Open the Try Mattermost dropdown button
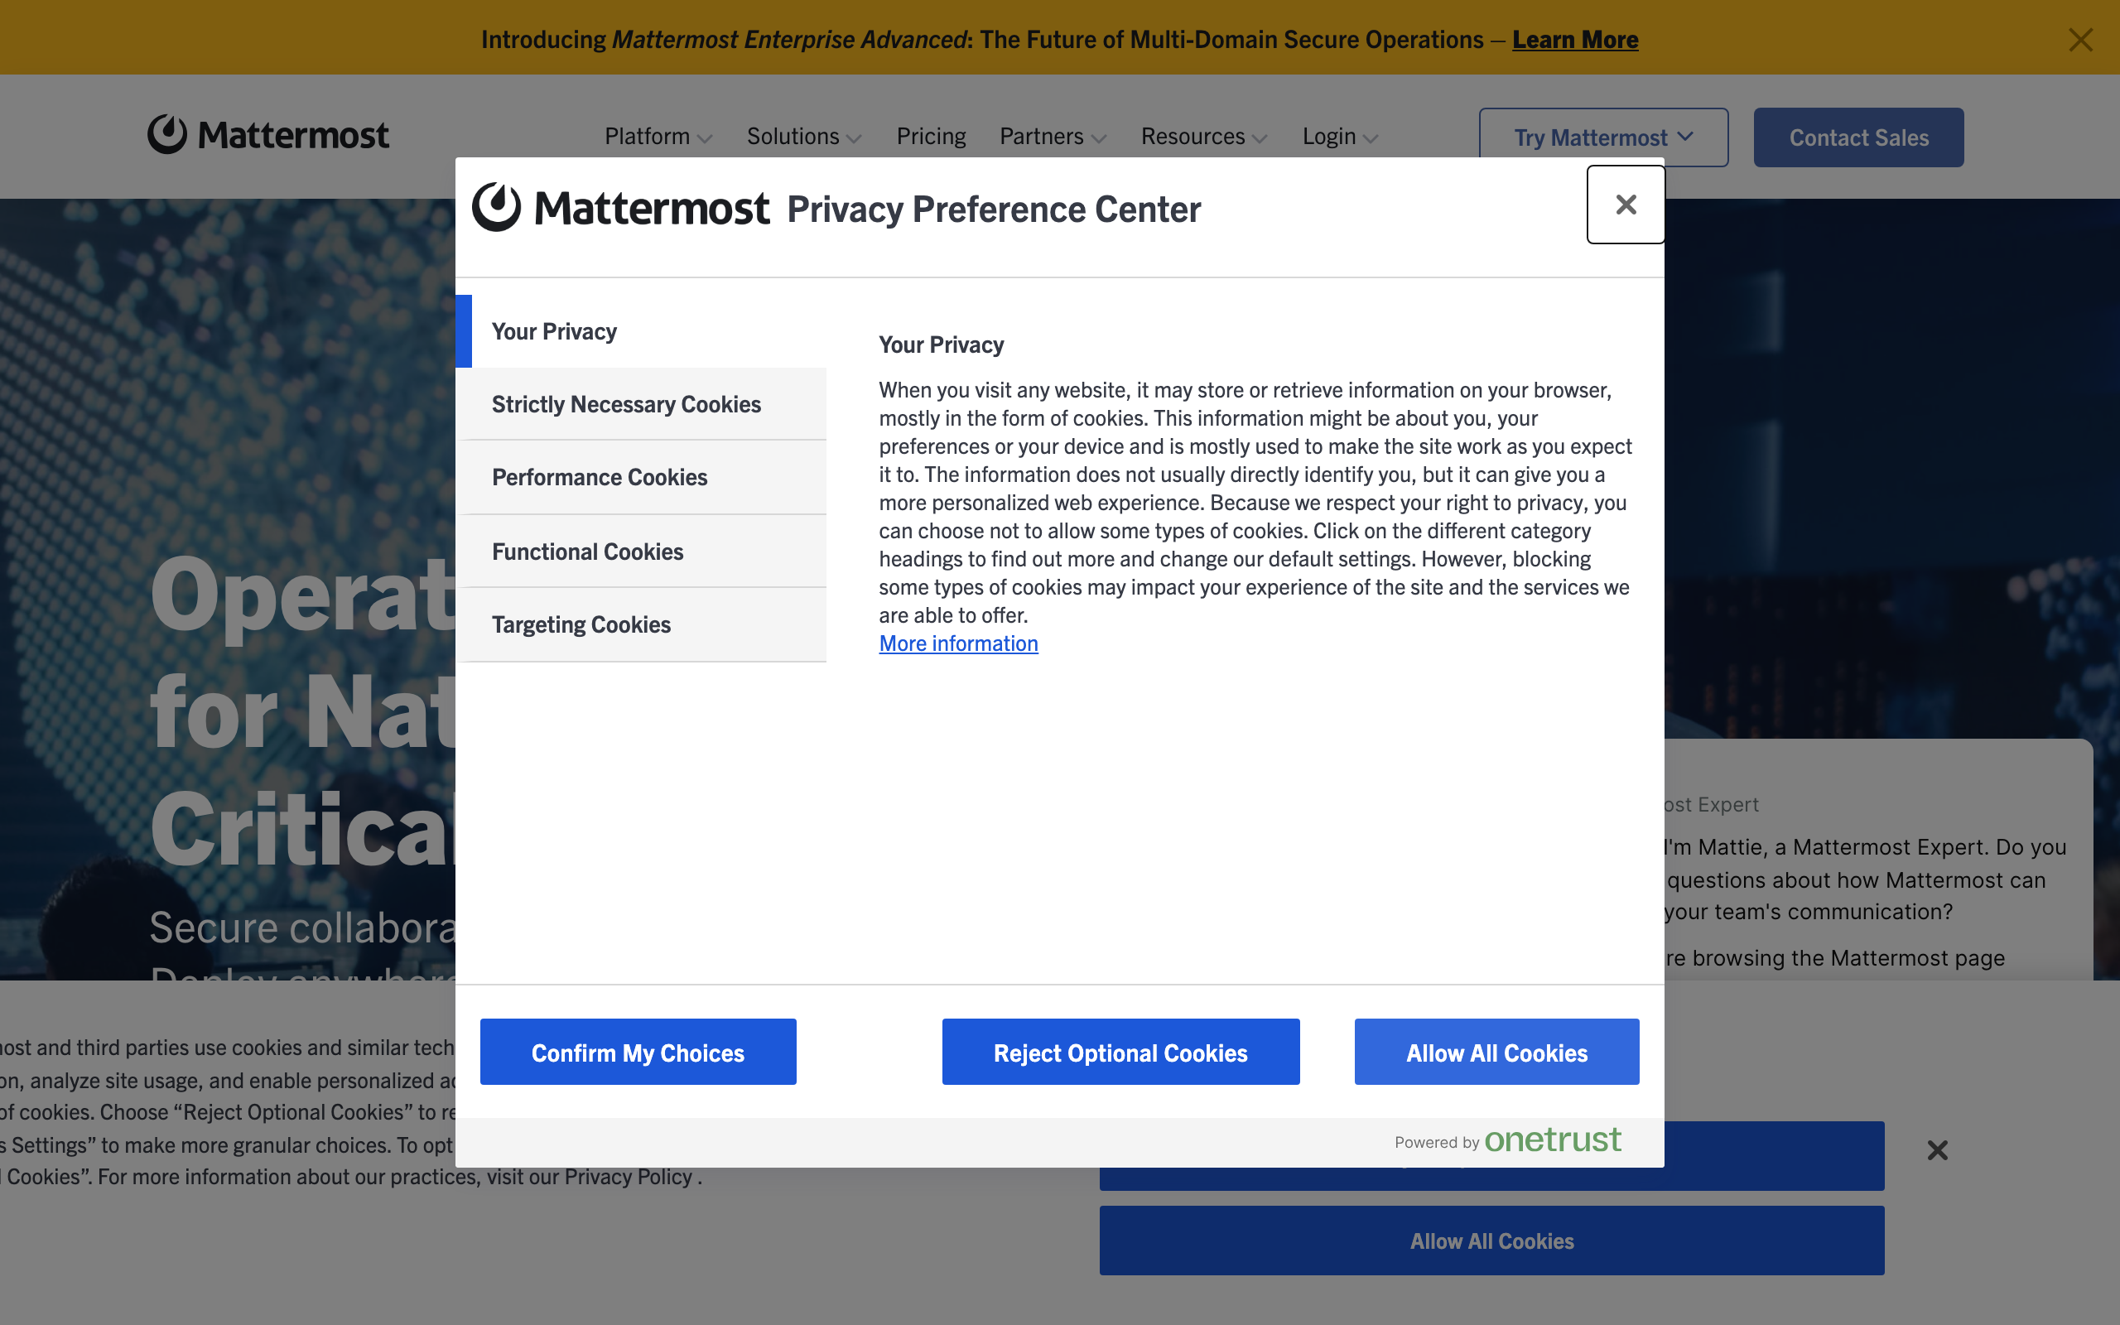The width and height of the screenshot is (2120, 1325). tap(1602, 137)
